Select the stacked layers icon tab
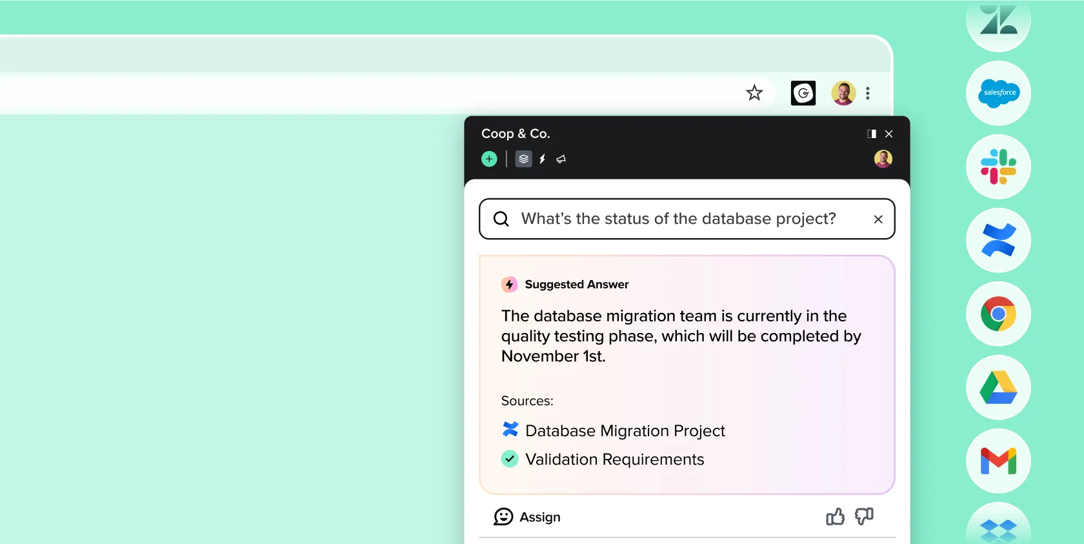The width and height of the screenshot is (1084, 544). (x=523, y=159)
